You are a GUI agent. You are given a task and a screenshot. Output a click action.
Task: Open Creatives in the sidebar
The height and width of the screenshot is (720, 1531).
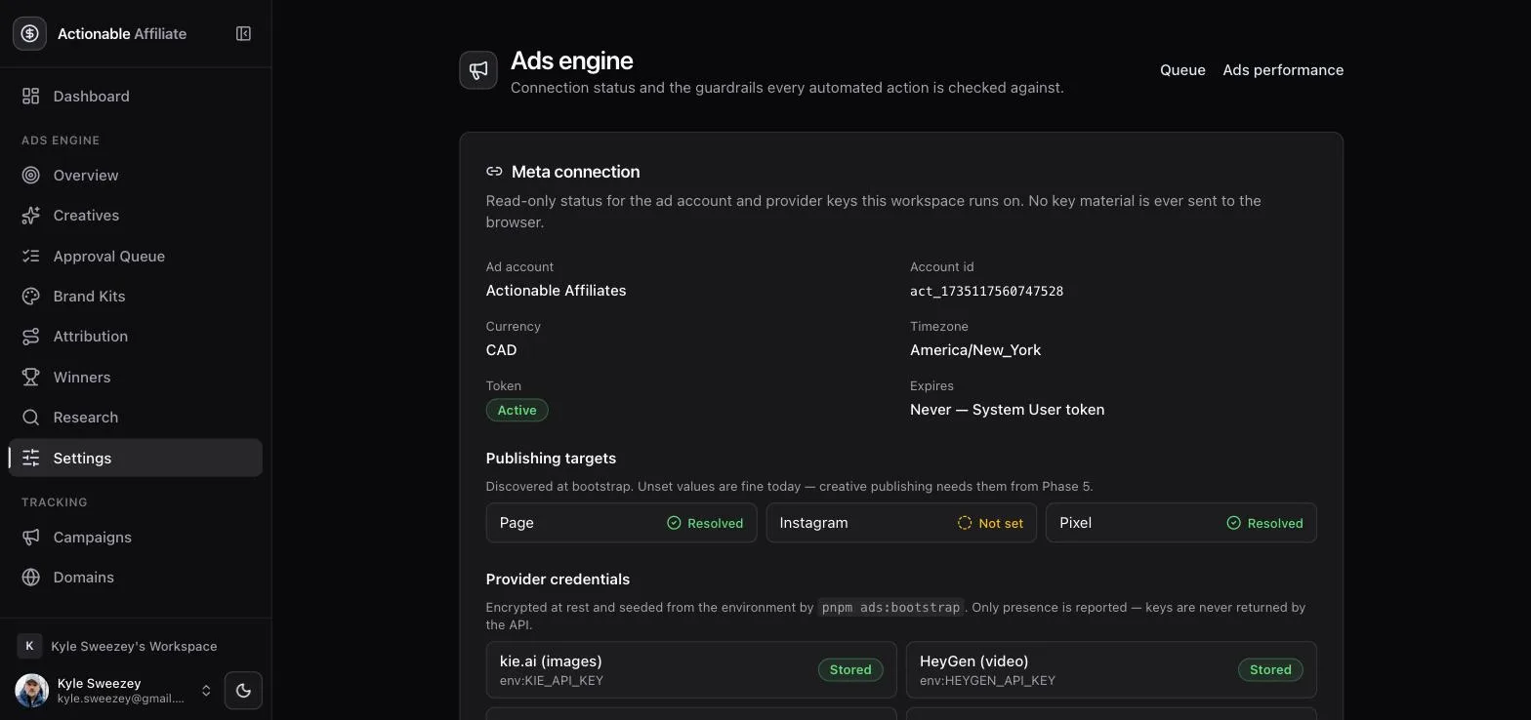tap(136, 215)
